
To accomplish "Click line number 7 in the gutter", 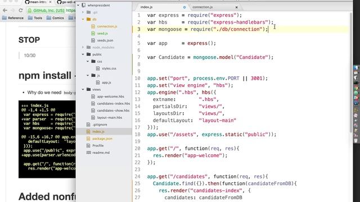I will click(x=139, y=57).
